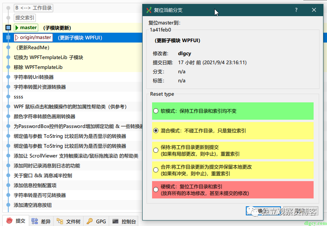Select the commit named ssss
The height and width of the screenshot is (226, 327).
(x=72, y=97)
